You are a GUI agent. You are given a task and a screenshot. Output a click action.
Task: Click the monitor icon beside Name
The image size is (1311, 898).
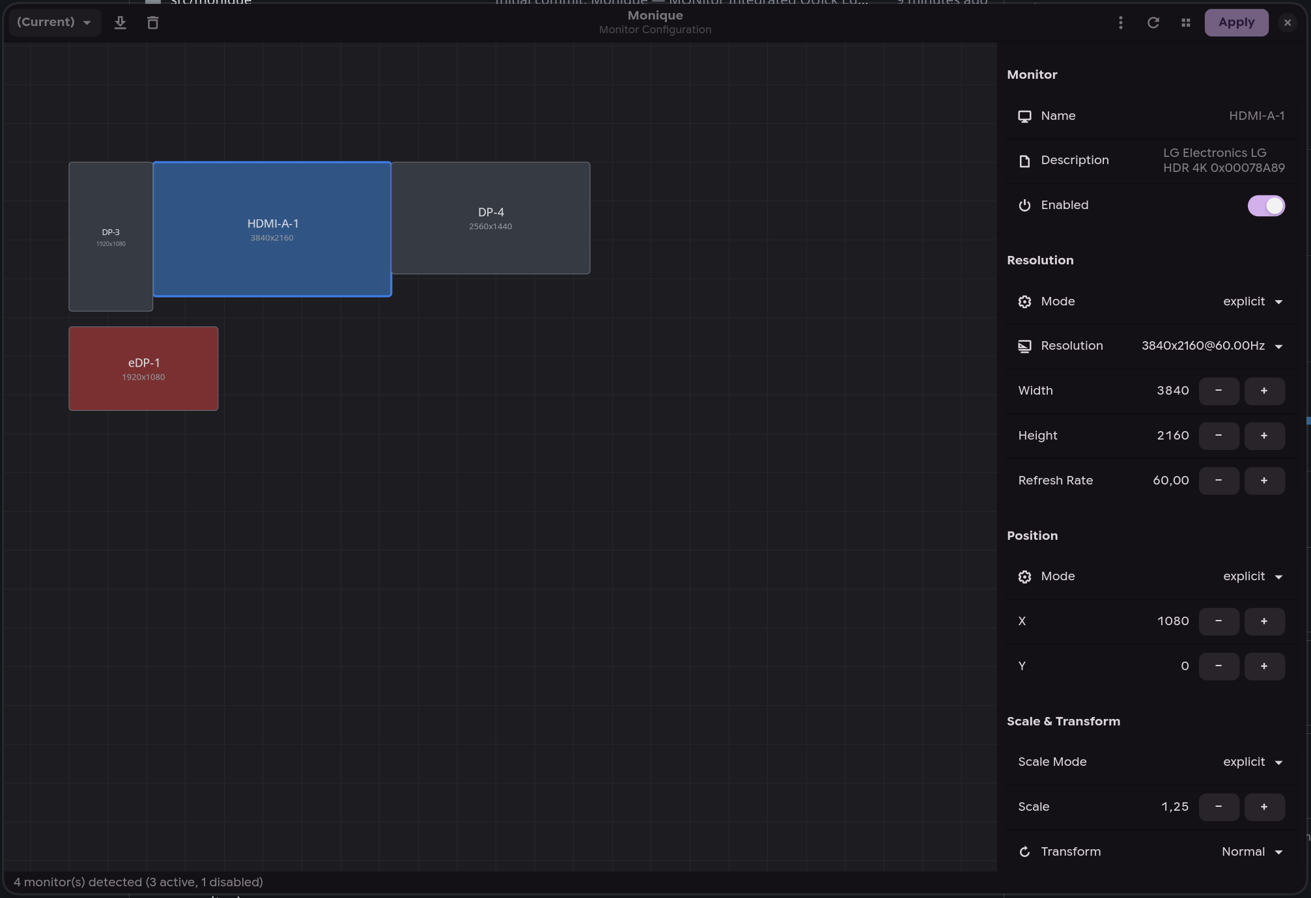pyautogui.click(x=1024, y=116)
